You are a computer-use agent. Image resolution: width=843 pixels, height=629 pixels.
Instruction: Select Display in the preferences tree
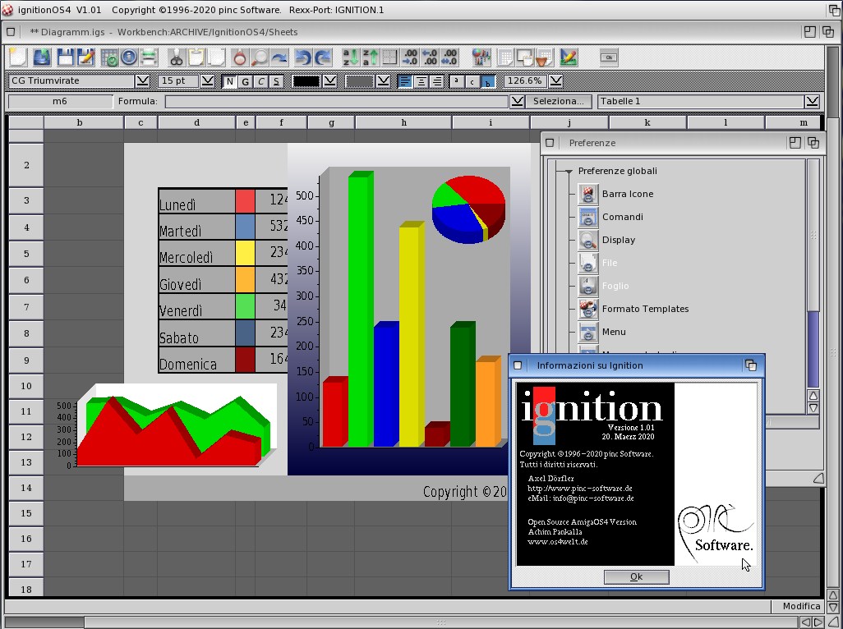[618, 240]
